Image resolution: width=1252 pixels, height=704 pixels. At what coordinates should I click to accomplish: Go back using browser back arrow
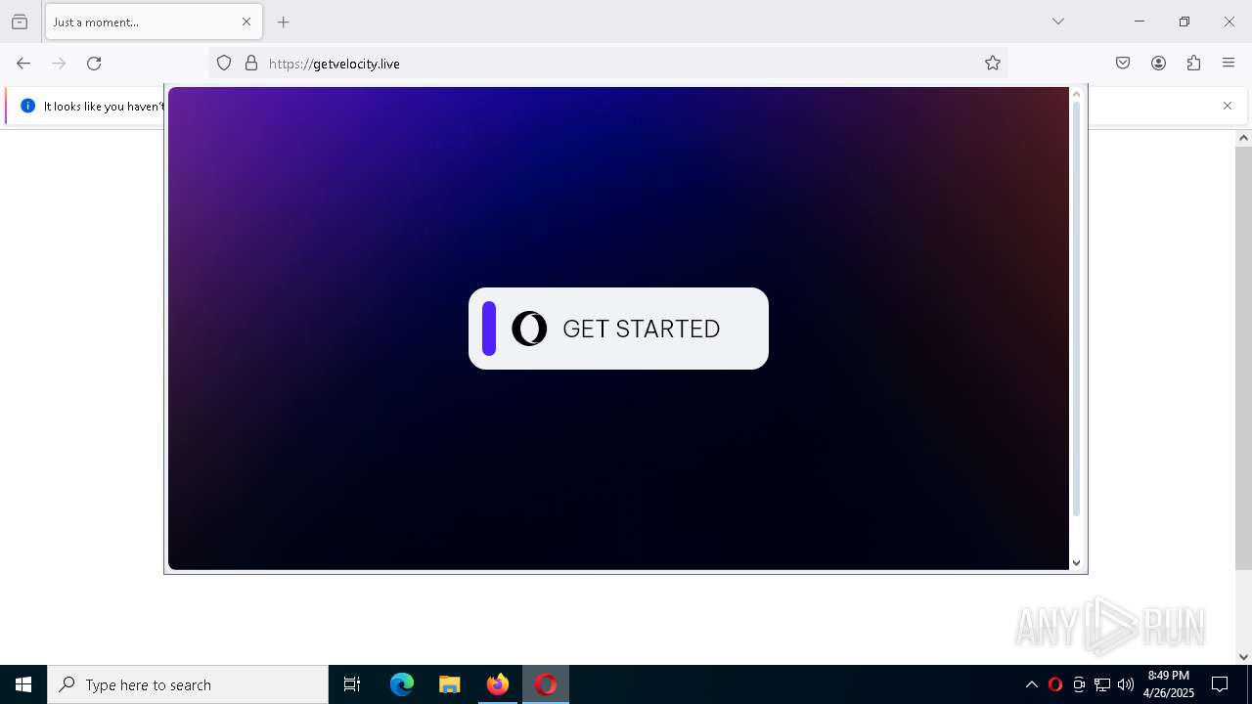coord(23,64)
